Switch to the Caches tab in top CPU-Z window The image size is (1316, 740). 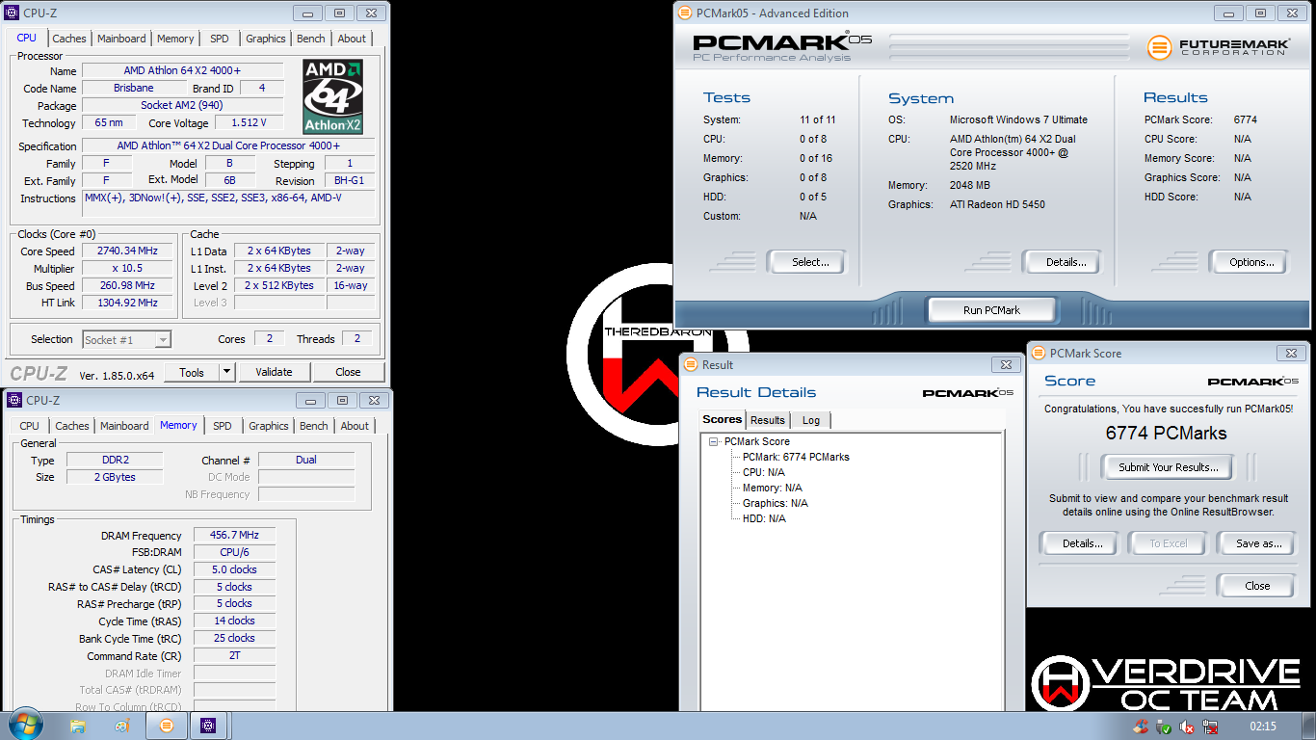(69, 39)
